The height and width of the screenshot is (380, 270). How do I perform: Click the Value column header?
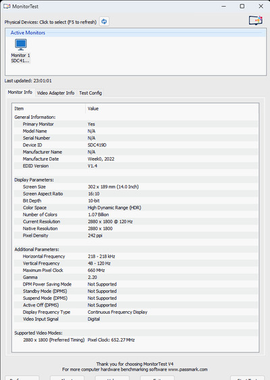click(x=172, y=109)
